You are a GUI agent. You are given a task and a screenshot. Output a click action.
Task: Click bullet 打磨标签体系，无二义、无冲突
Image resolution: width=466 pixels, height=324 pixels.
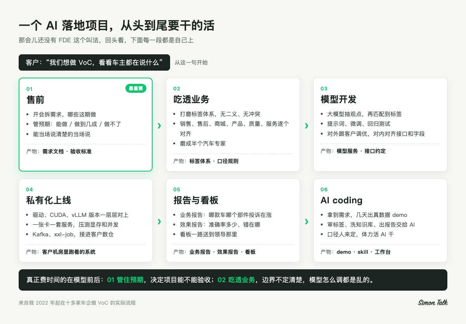click(x=220, y=114)
